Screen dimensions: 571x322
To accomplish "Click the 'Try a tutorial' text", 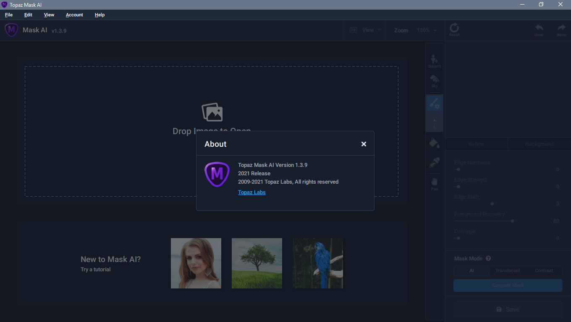I will (x=96, y=270).
